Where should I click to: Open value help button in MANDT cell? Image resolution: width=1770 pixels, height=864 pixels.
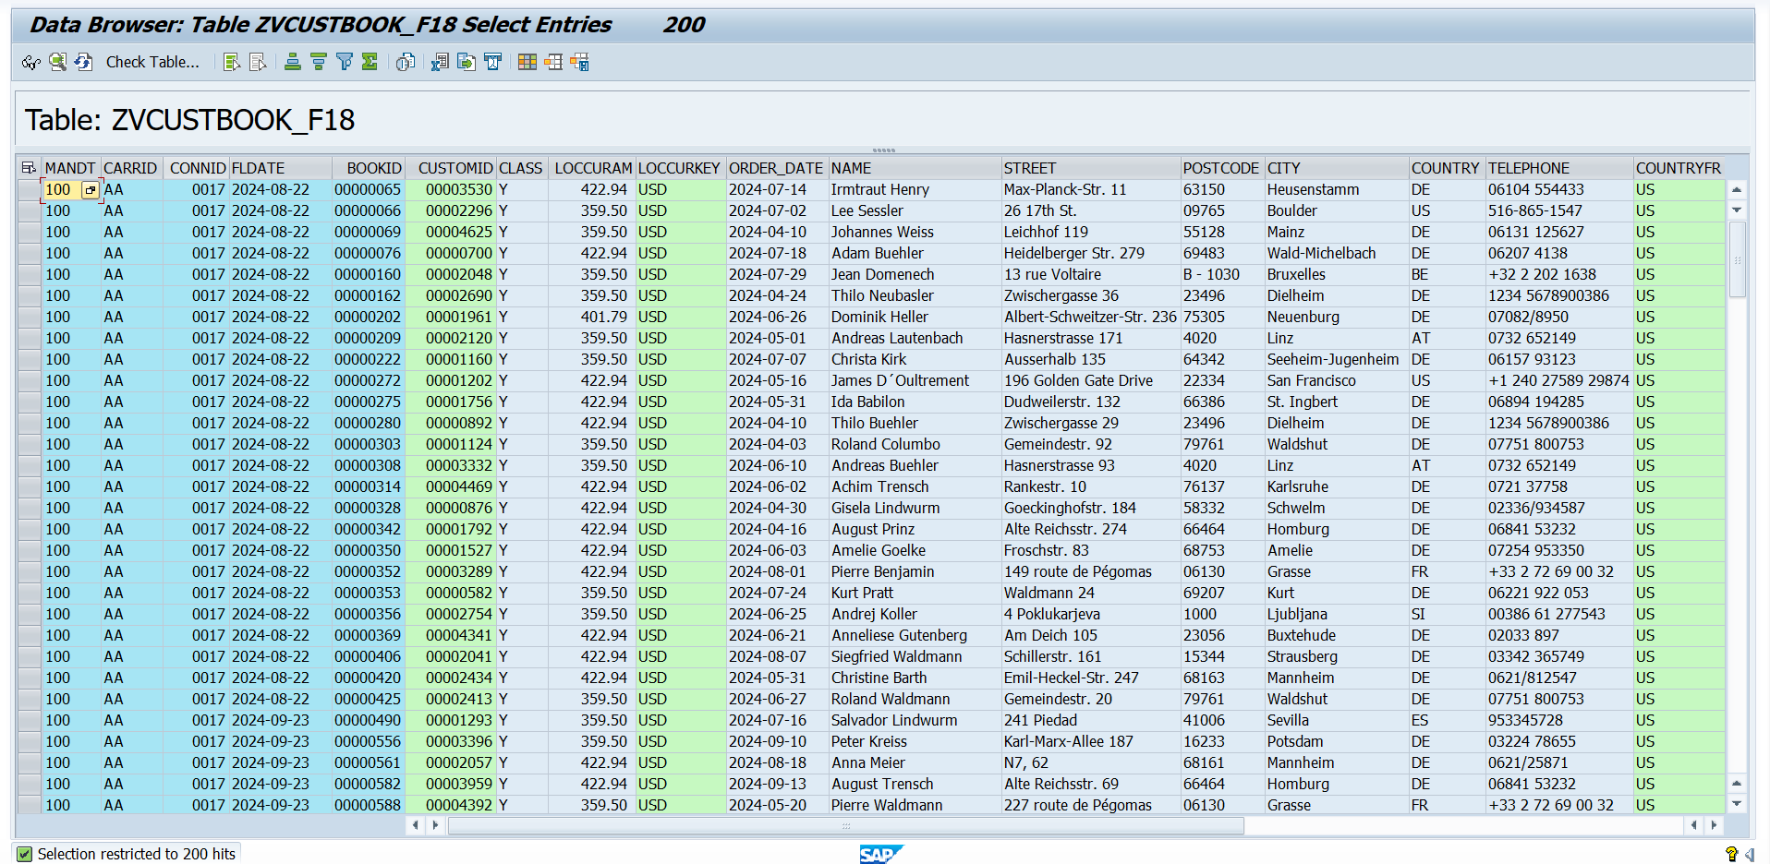[x=90, y=189]
